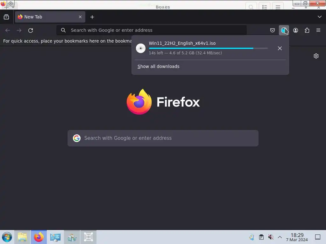Screen dimensions: 326x244
Task: Open the Windows Start orb
Action: tap(7, 237)
